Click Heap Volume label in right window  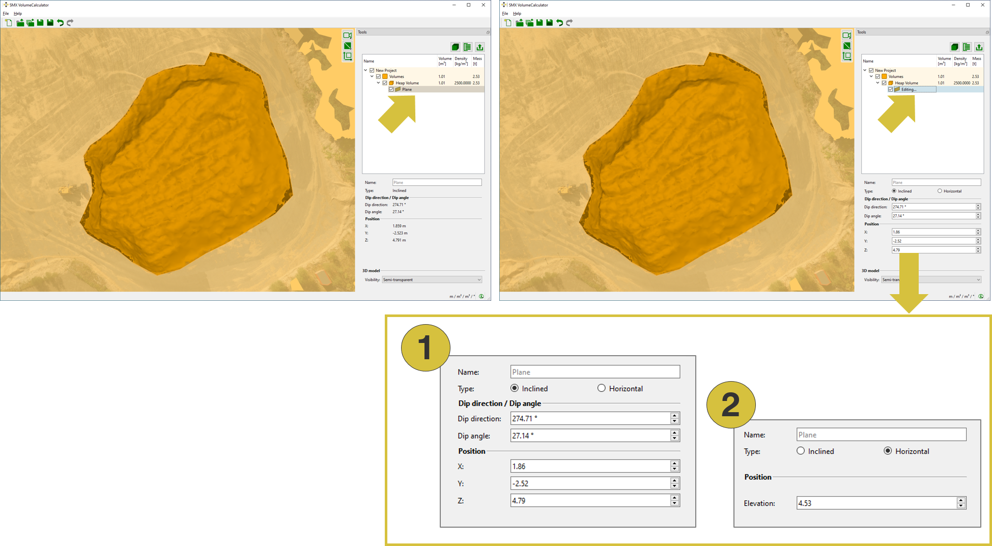(906, 83)
